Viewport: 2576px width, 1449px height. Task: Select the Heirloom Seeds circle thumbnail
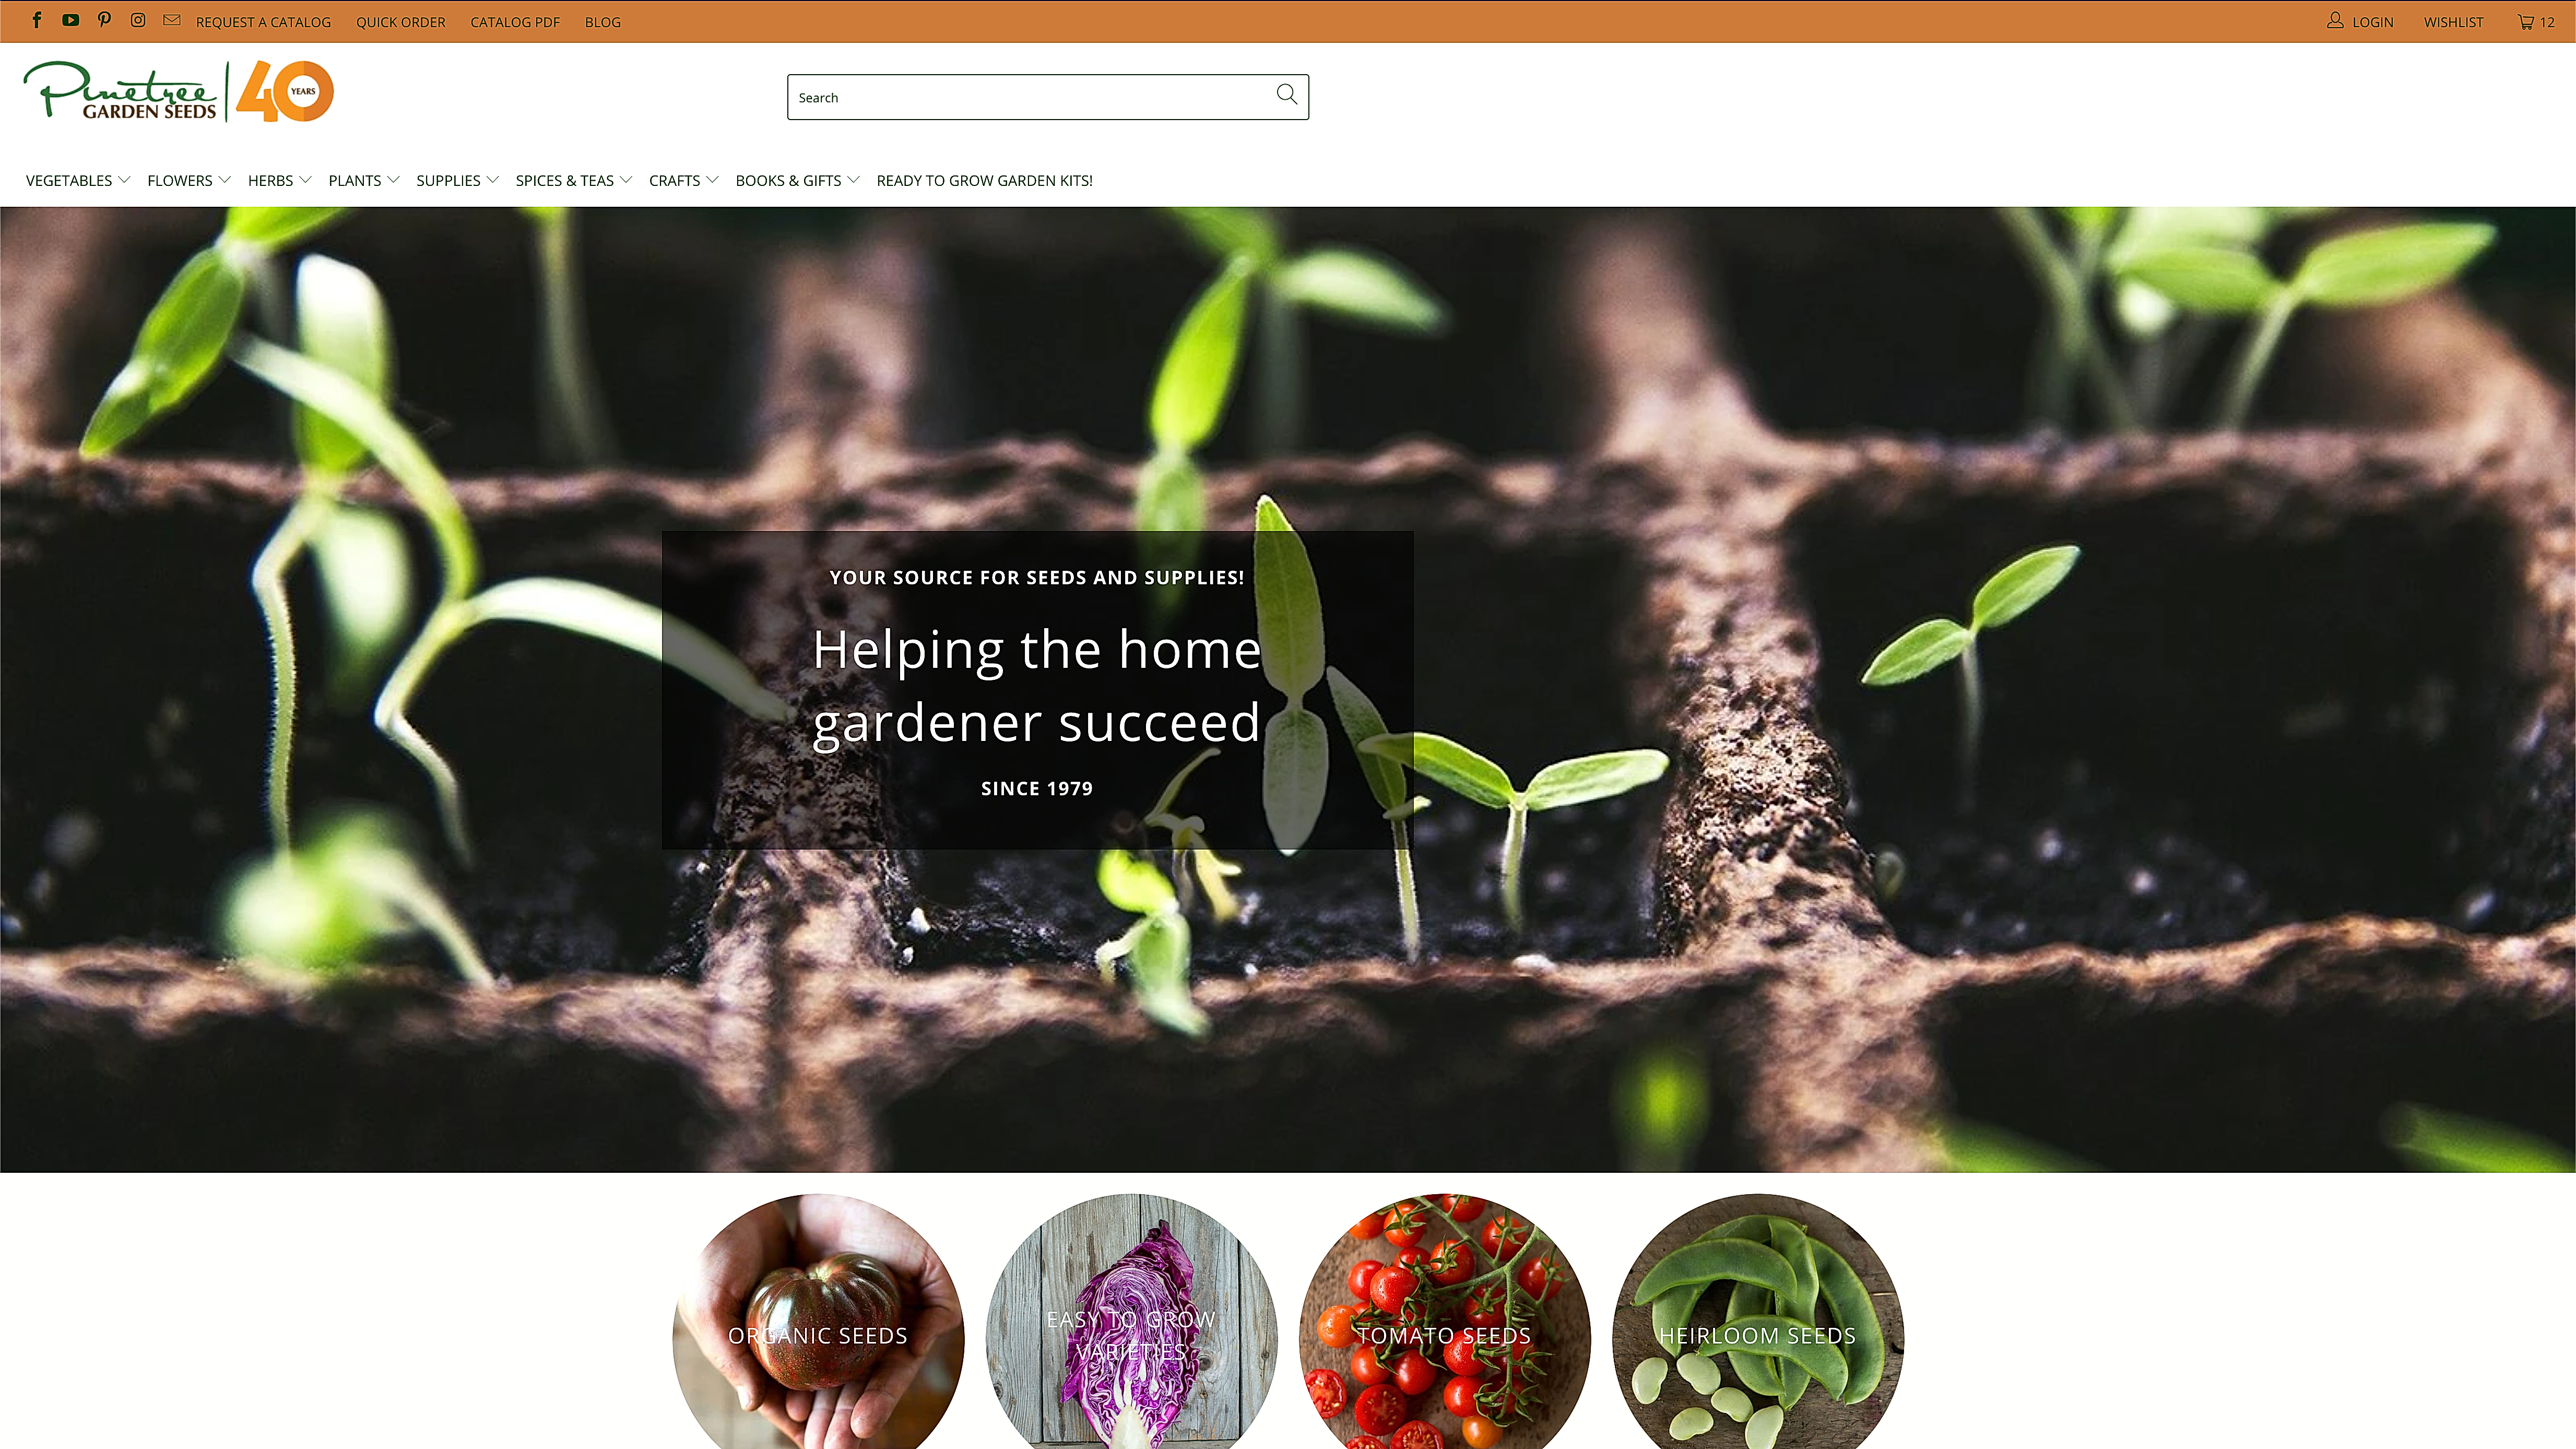coord(1758,1321)
